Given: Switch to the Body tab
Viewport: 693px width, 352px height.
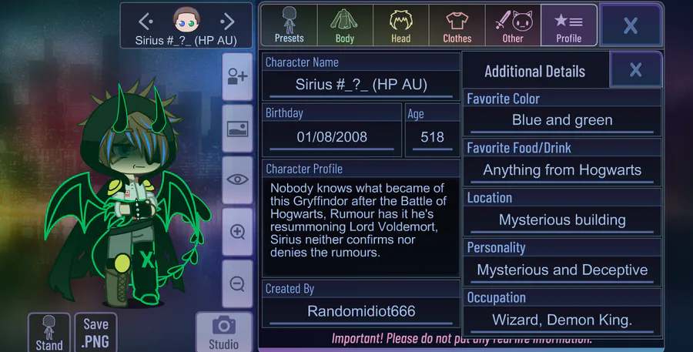Looking at the screenshot, I should point(345,25).
